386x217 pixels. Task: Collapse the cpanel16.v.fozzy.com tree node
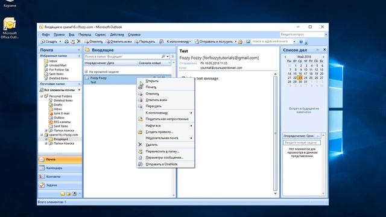click(x=42, y=135)
